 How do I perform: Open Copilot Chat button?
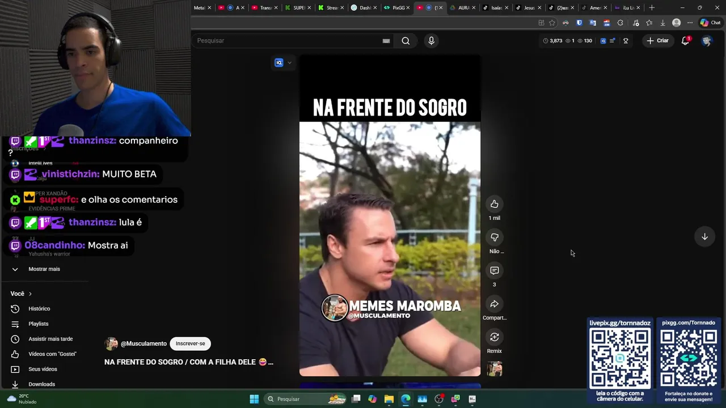point(710,23)
